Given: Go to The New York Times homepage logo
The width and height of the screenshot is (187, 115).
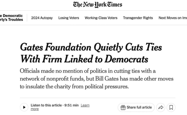Looking at the screenshot, I should coord(98,5).
